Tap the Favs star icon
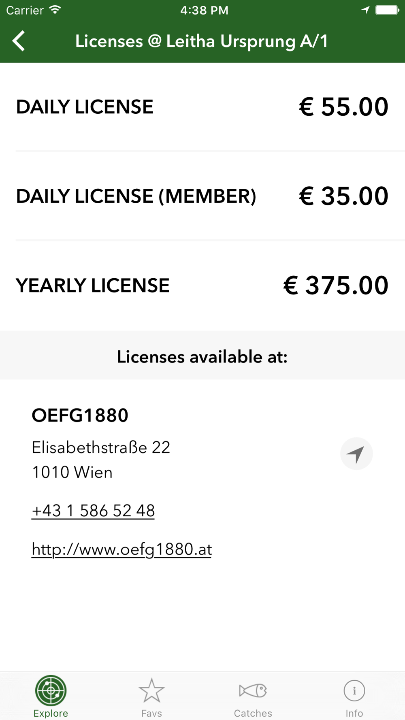405x720 pixels. [151, 690]
